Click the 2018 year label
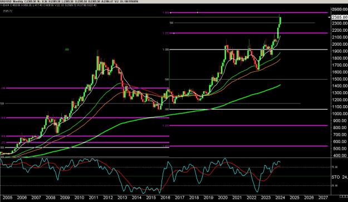 click(194, 198)
